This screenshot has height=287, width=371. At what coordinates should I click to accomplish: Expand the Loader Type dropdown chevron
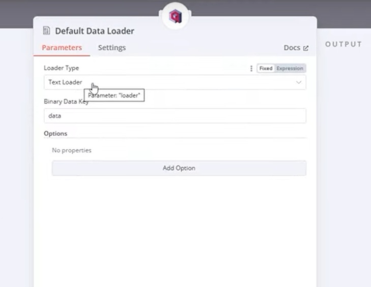(x=299, y=82)
